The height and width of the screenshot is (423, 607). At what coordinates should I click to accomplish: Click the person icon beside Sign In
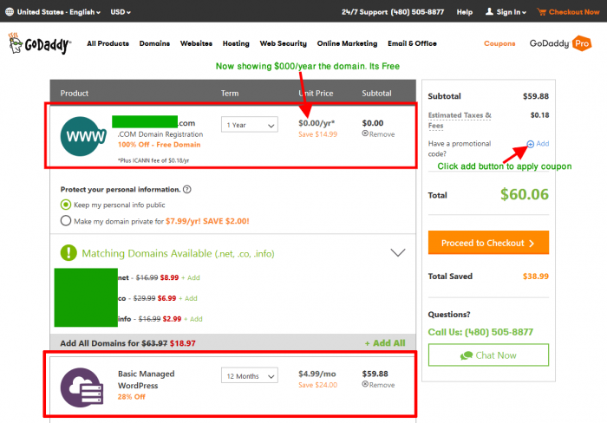coord(489,11)
